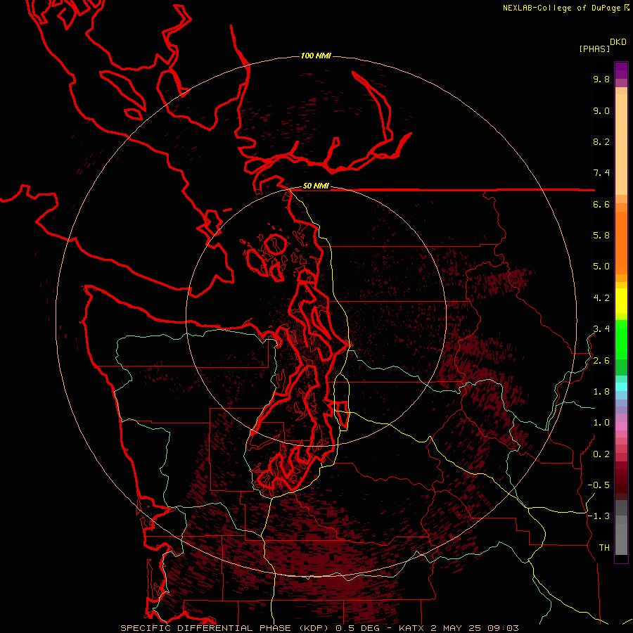Viewport: 633px width, 633px height.
Task: Select the -0.5 legend value
Action: pos(599,485)
